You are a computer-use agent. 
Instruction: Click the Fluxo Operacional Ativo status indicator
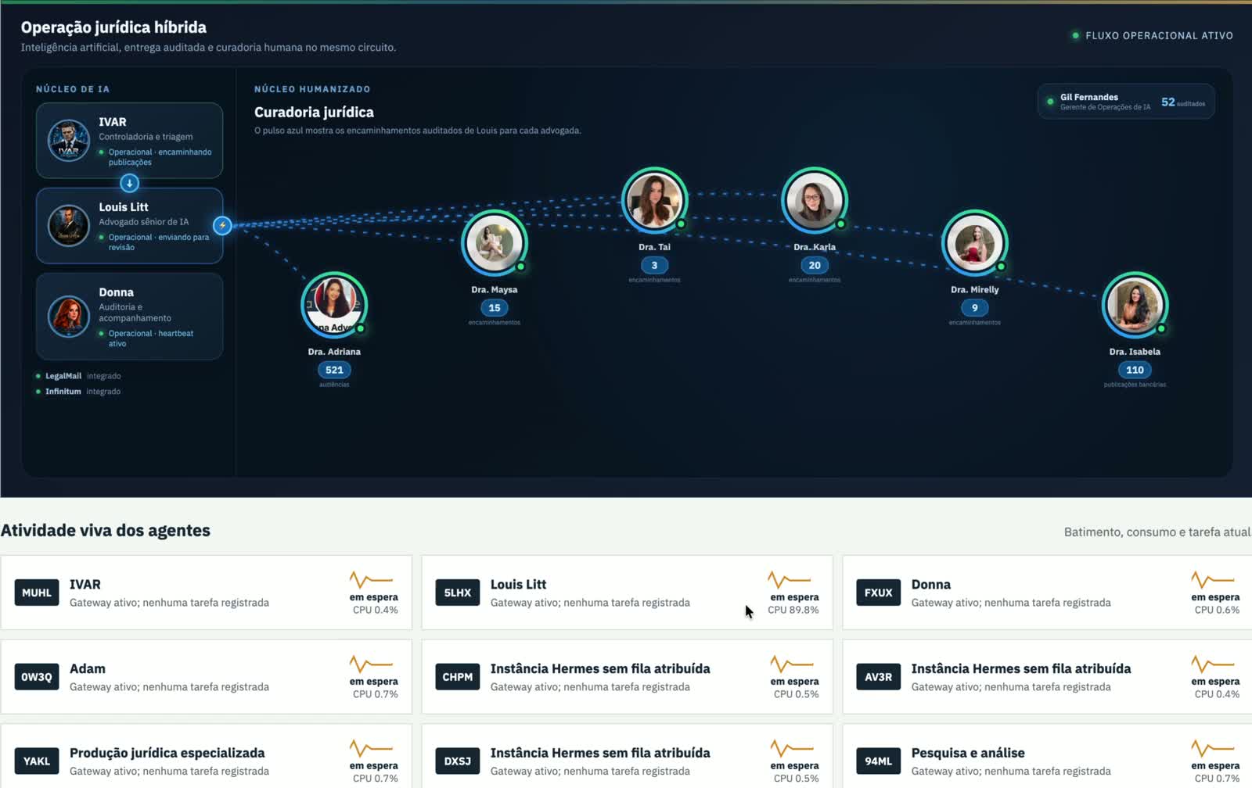coord(1152,35)
